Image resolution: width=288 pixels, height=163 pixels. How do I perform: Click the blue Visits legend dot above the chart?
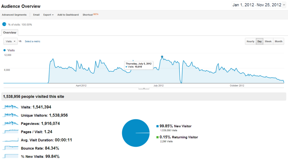coord(4,50)
